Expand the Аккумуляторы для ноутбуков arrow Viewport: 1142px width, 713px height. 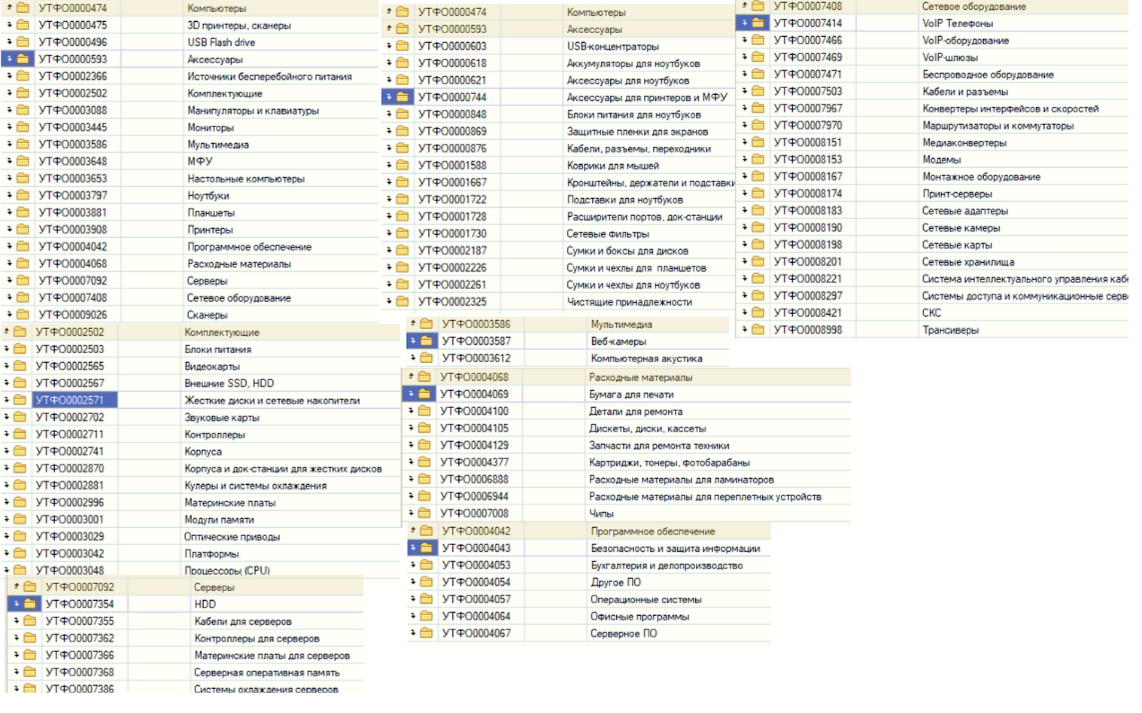point(389,63)
